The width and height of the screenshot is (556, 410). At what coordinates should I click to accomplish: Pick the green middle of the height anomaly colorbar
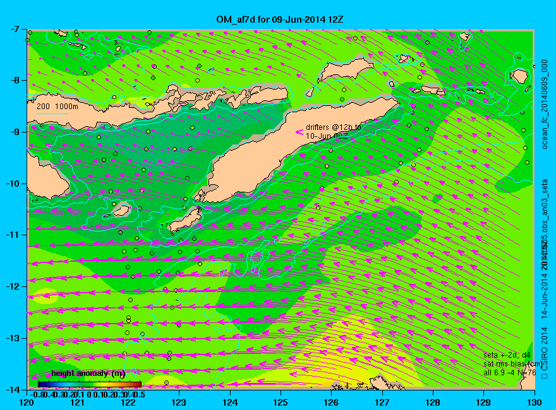tap(90, 384)
